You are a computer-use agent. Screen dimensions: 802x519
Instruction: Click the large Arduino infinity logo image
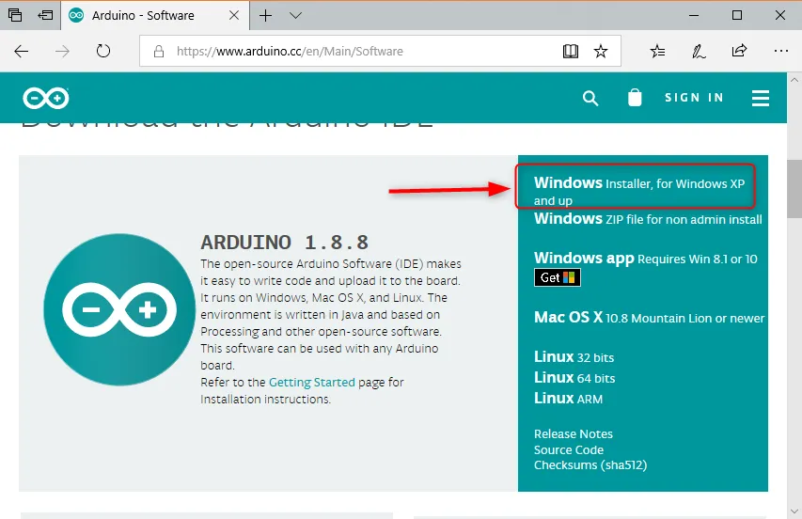[x=119, y=309]
